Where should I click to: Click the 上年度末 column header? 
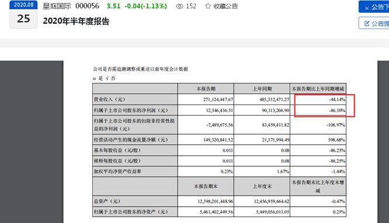click(262, 186)
